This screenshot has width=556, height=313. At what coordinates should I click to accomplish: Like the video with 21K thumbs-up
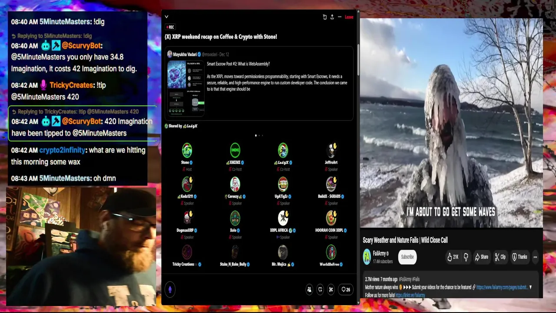[453, 257]
